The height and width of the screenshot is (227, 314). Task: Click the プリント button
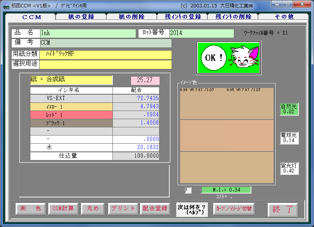[x=123, y=209]
